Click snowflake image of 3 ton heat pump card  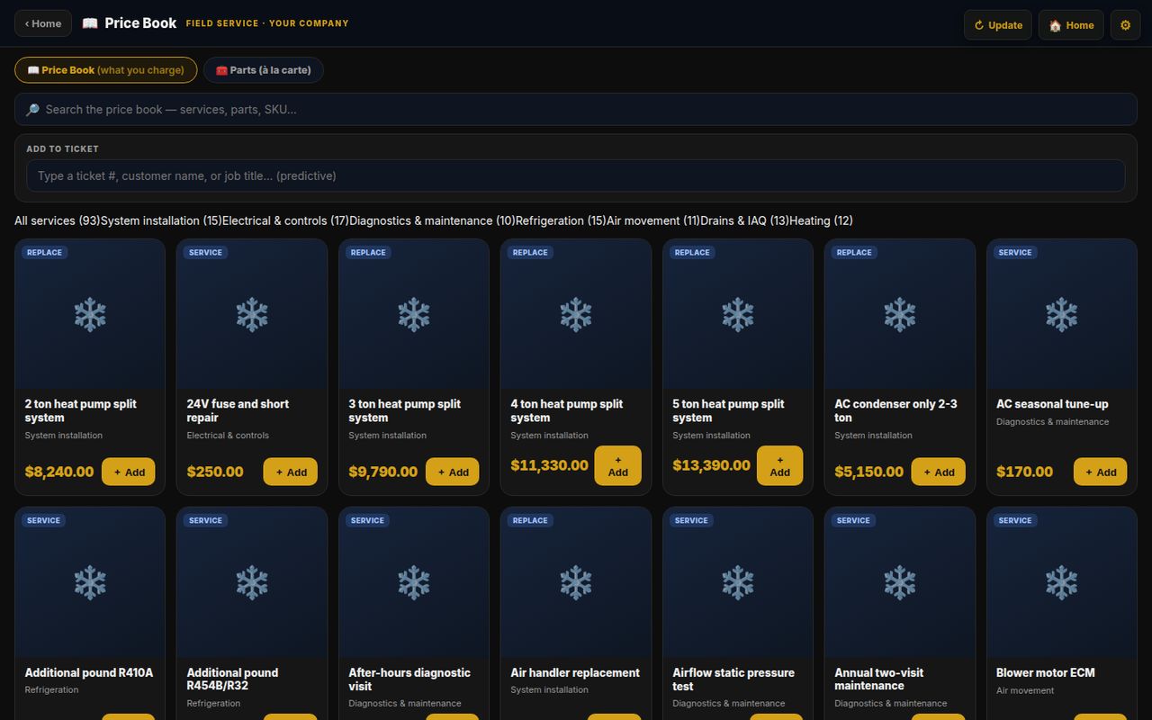point(414,314)
